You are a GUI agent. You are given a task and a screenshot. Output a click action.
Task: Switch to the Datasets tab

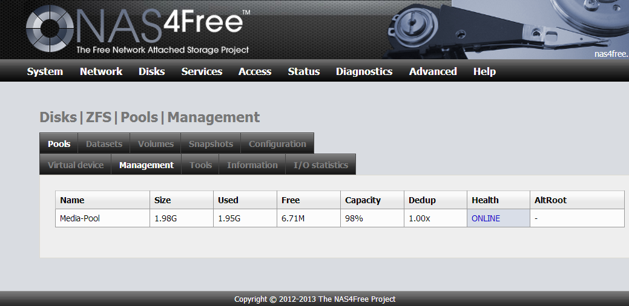pyautogui.click(x=104, y=144)
